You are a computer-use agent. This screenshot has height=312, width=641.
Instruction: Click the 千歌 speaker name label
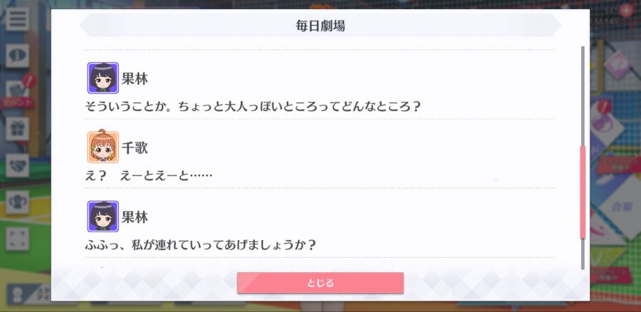coord(135,148)
